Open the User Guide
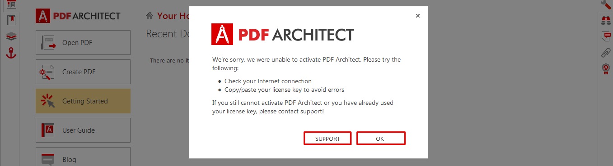613x166 pixels. click(x=83, y=130)
